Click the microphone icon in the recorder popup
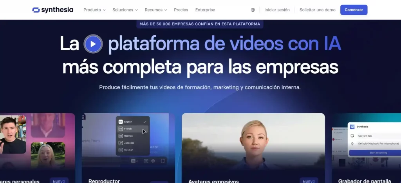Image resolution: width=401 pixels, height=183 pixels. click(x=352, y=144)
